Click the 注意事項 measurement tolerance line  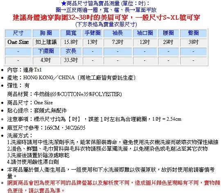[x=94, y=119]
